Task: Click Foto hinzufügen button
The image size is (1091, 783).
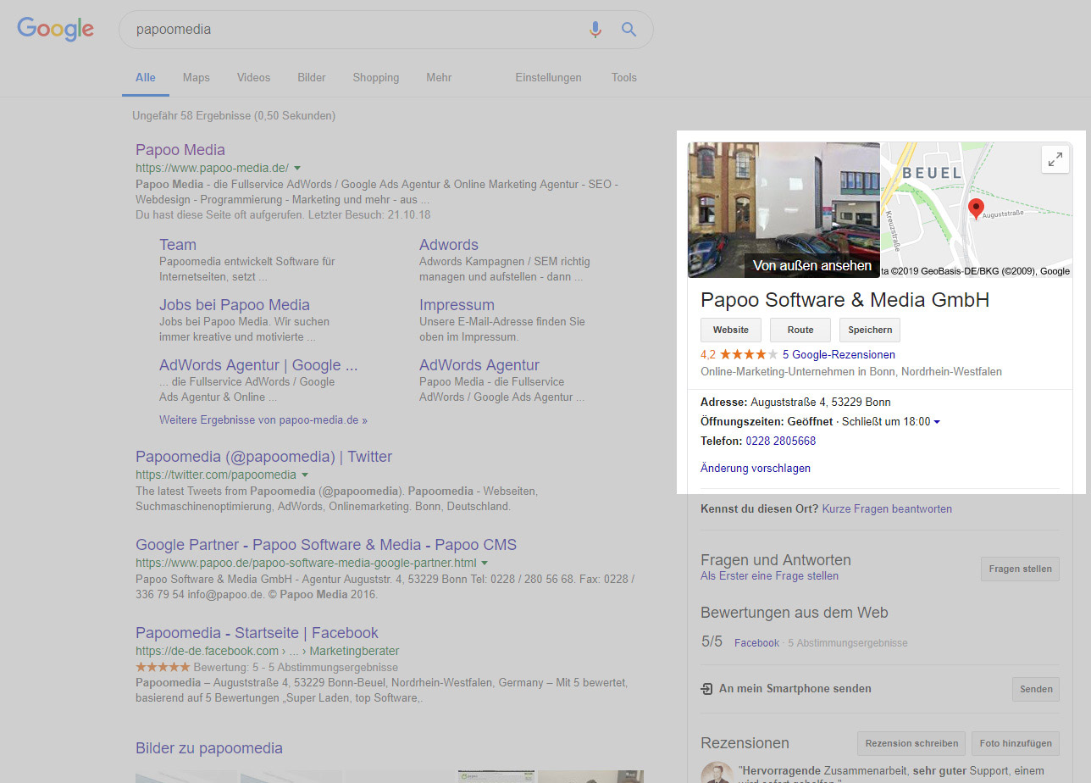Action: coord(1016,743)
